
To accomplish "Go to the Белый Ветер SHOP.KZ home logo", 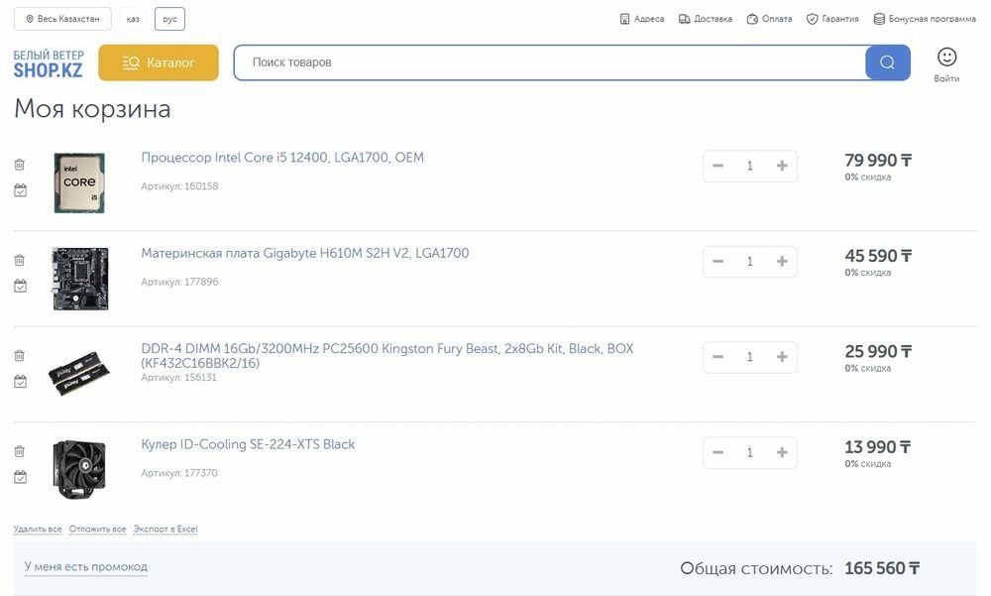I will (x=49, y=63).
